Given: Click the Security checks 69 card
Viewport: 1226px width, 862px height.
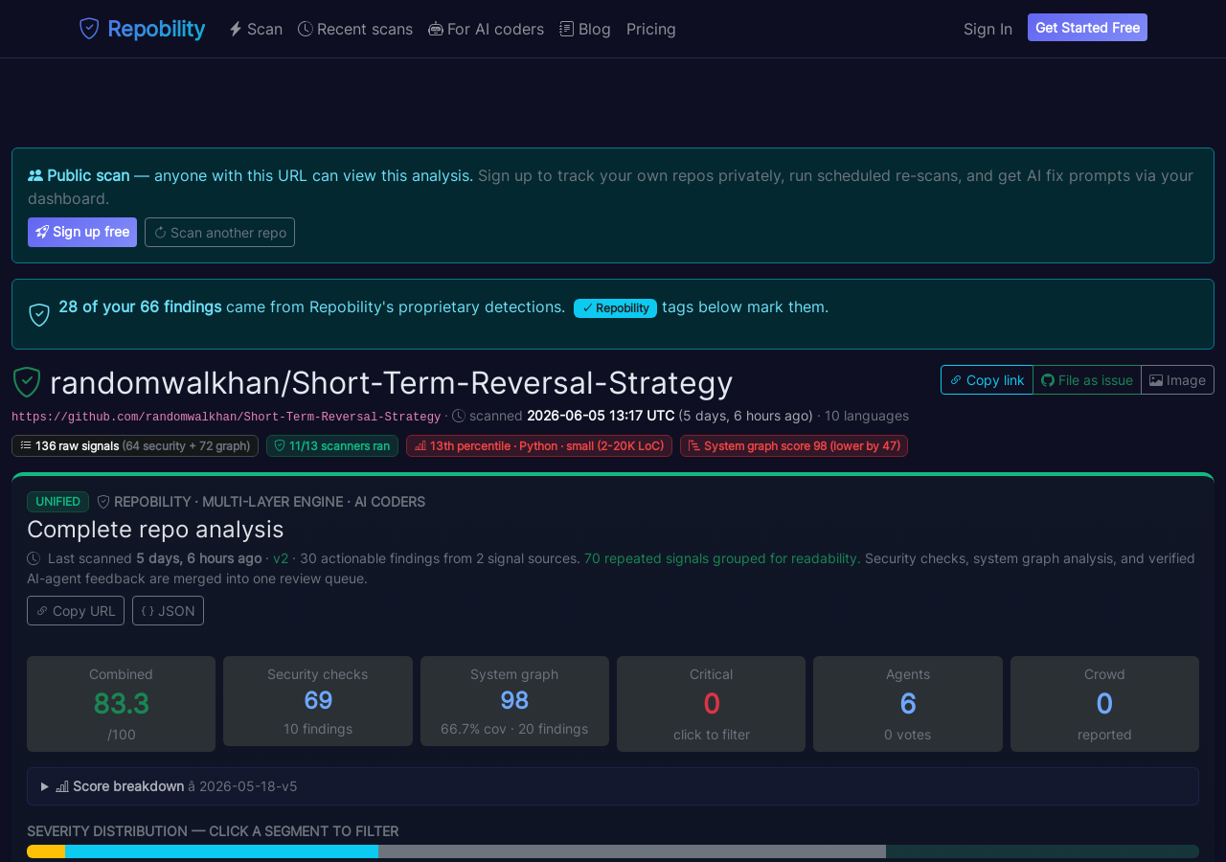Looking at the screenshot, I should pos(318,701).
